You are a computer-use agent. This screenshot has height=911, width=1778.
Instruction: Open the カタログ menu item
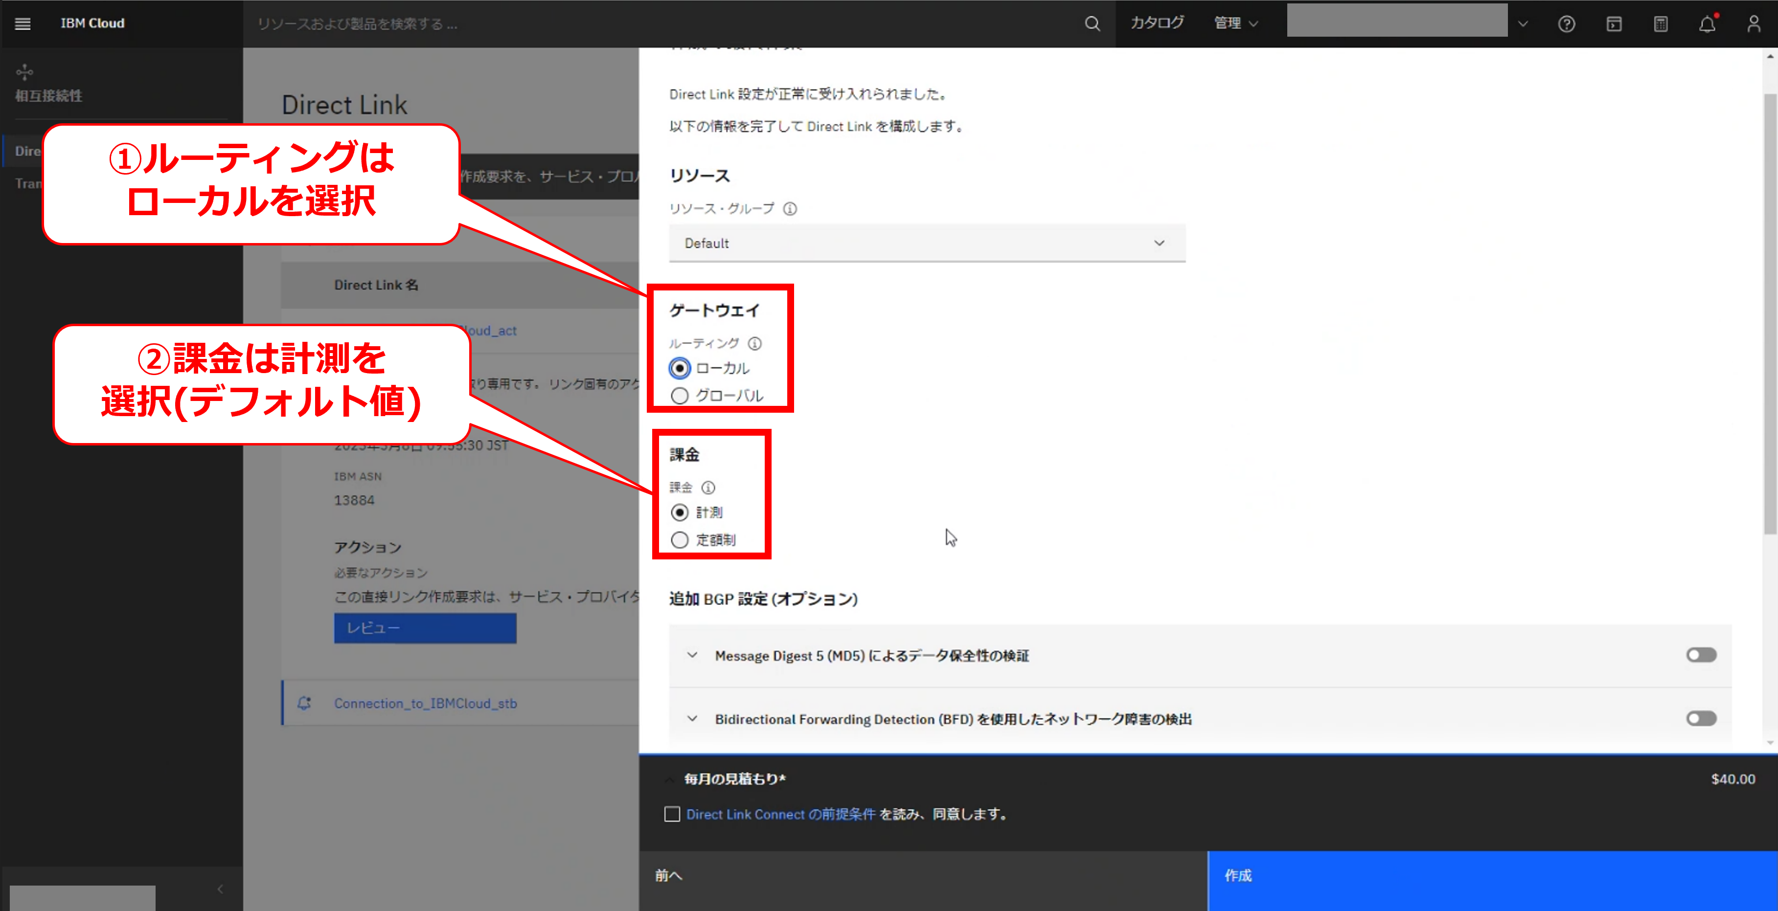click(1157, 23)
